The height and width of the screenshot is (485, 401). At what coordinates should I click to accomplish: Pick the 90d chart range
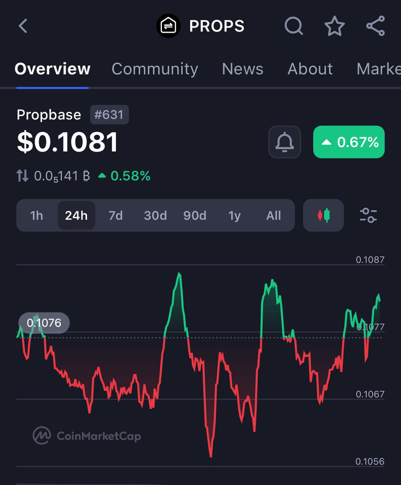tap(195, 215)
